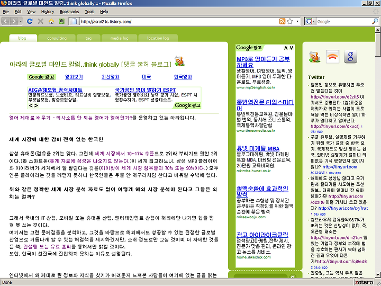The width and height of the screenshot is (381, 286).
Task: Switch to the location log tab
Action: tap(158, 38)
